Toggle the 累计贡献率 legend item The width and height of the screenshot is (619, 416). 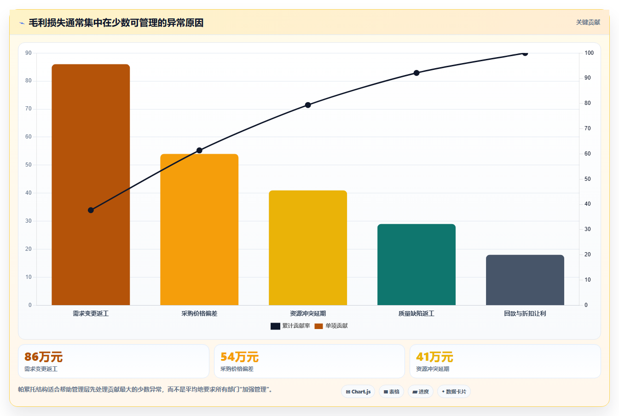pos(290,326)
